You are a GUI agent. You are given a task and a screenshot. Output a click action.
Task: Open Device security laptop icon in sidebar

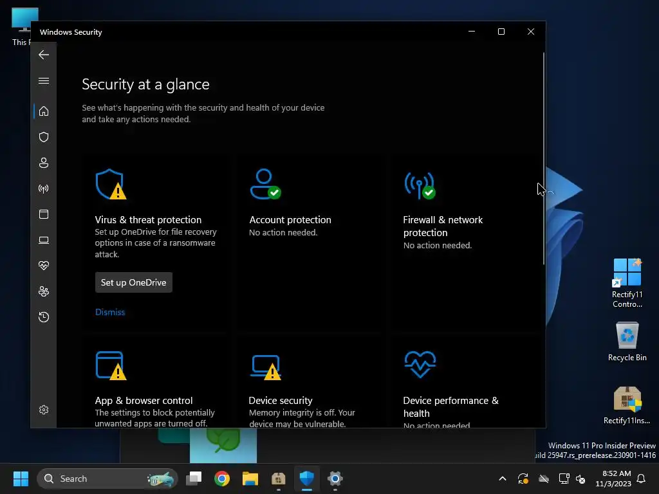(44, 240)
